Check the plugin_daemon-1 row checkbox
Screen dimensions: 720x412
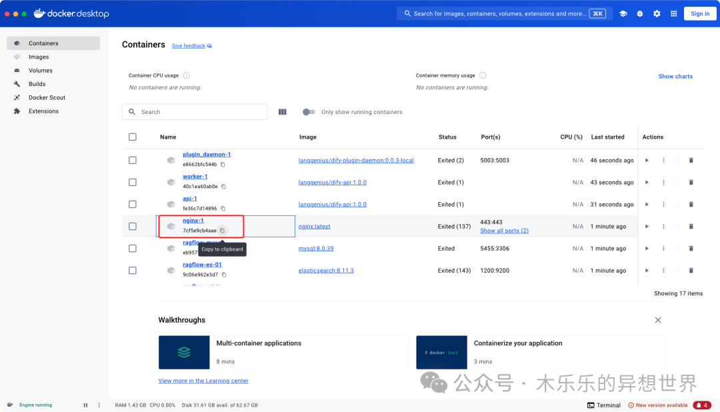[x=133, y=160]
